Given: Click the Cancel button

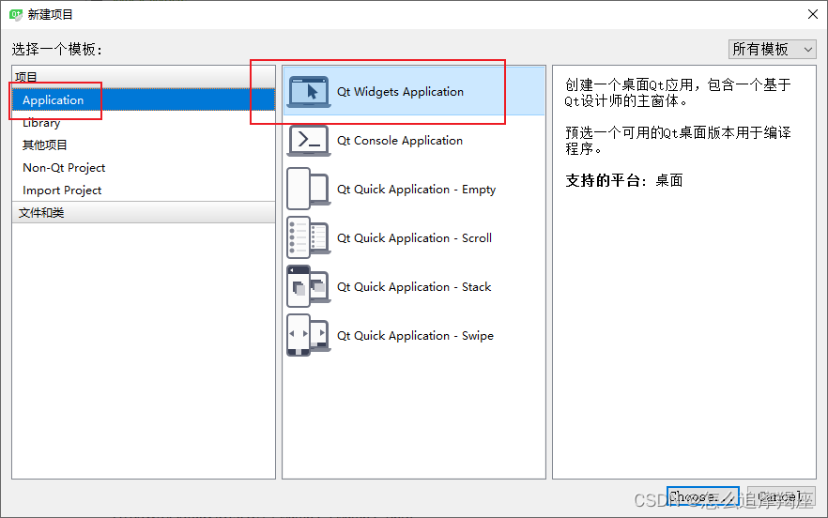Looking at the screenshot, I should (781, 496).
